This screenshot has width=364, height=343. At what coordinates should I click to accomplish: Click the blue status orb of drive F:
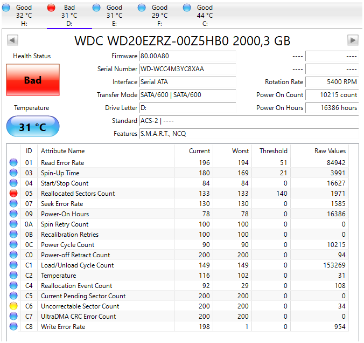(x=142, y=8)
